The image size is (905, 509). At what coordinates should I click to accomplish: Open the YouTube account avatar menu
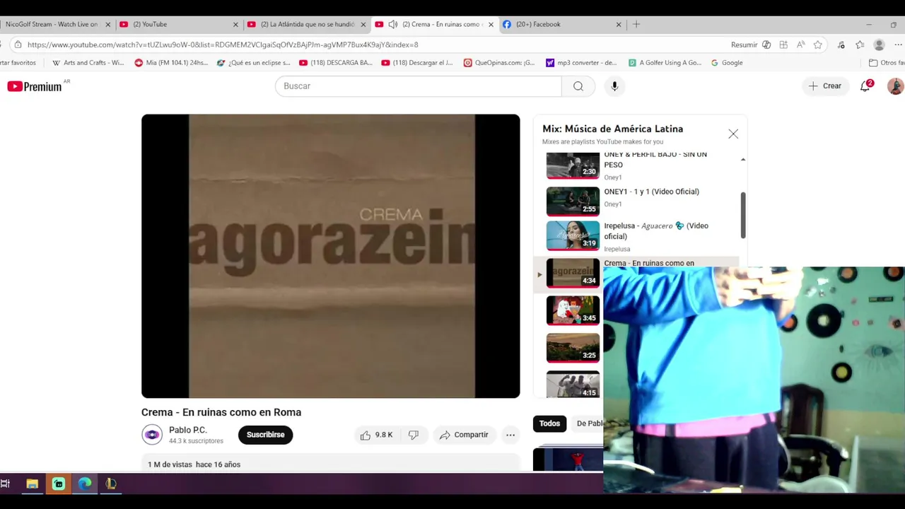point(895,86)
